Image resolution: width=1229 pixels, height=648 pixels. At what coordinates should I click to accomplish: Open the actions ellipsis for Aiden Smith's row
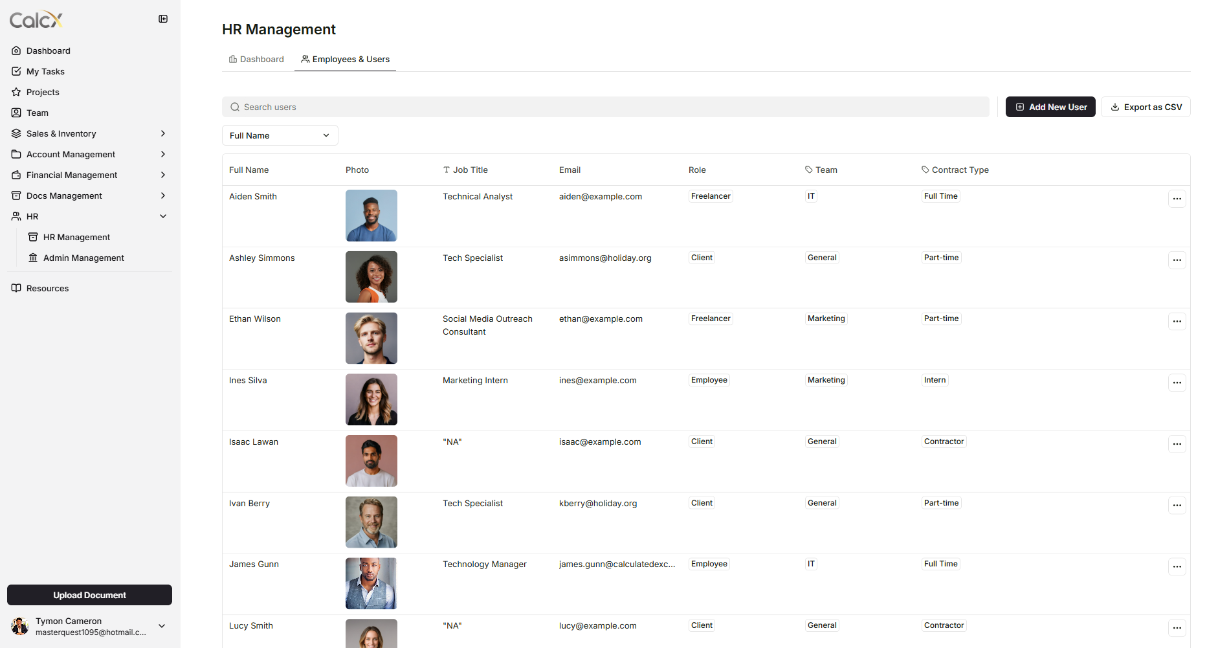click(x=1177, y=199)
